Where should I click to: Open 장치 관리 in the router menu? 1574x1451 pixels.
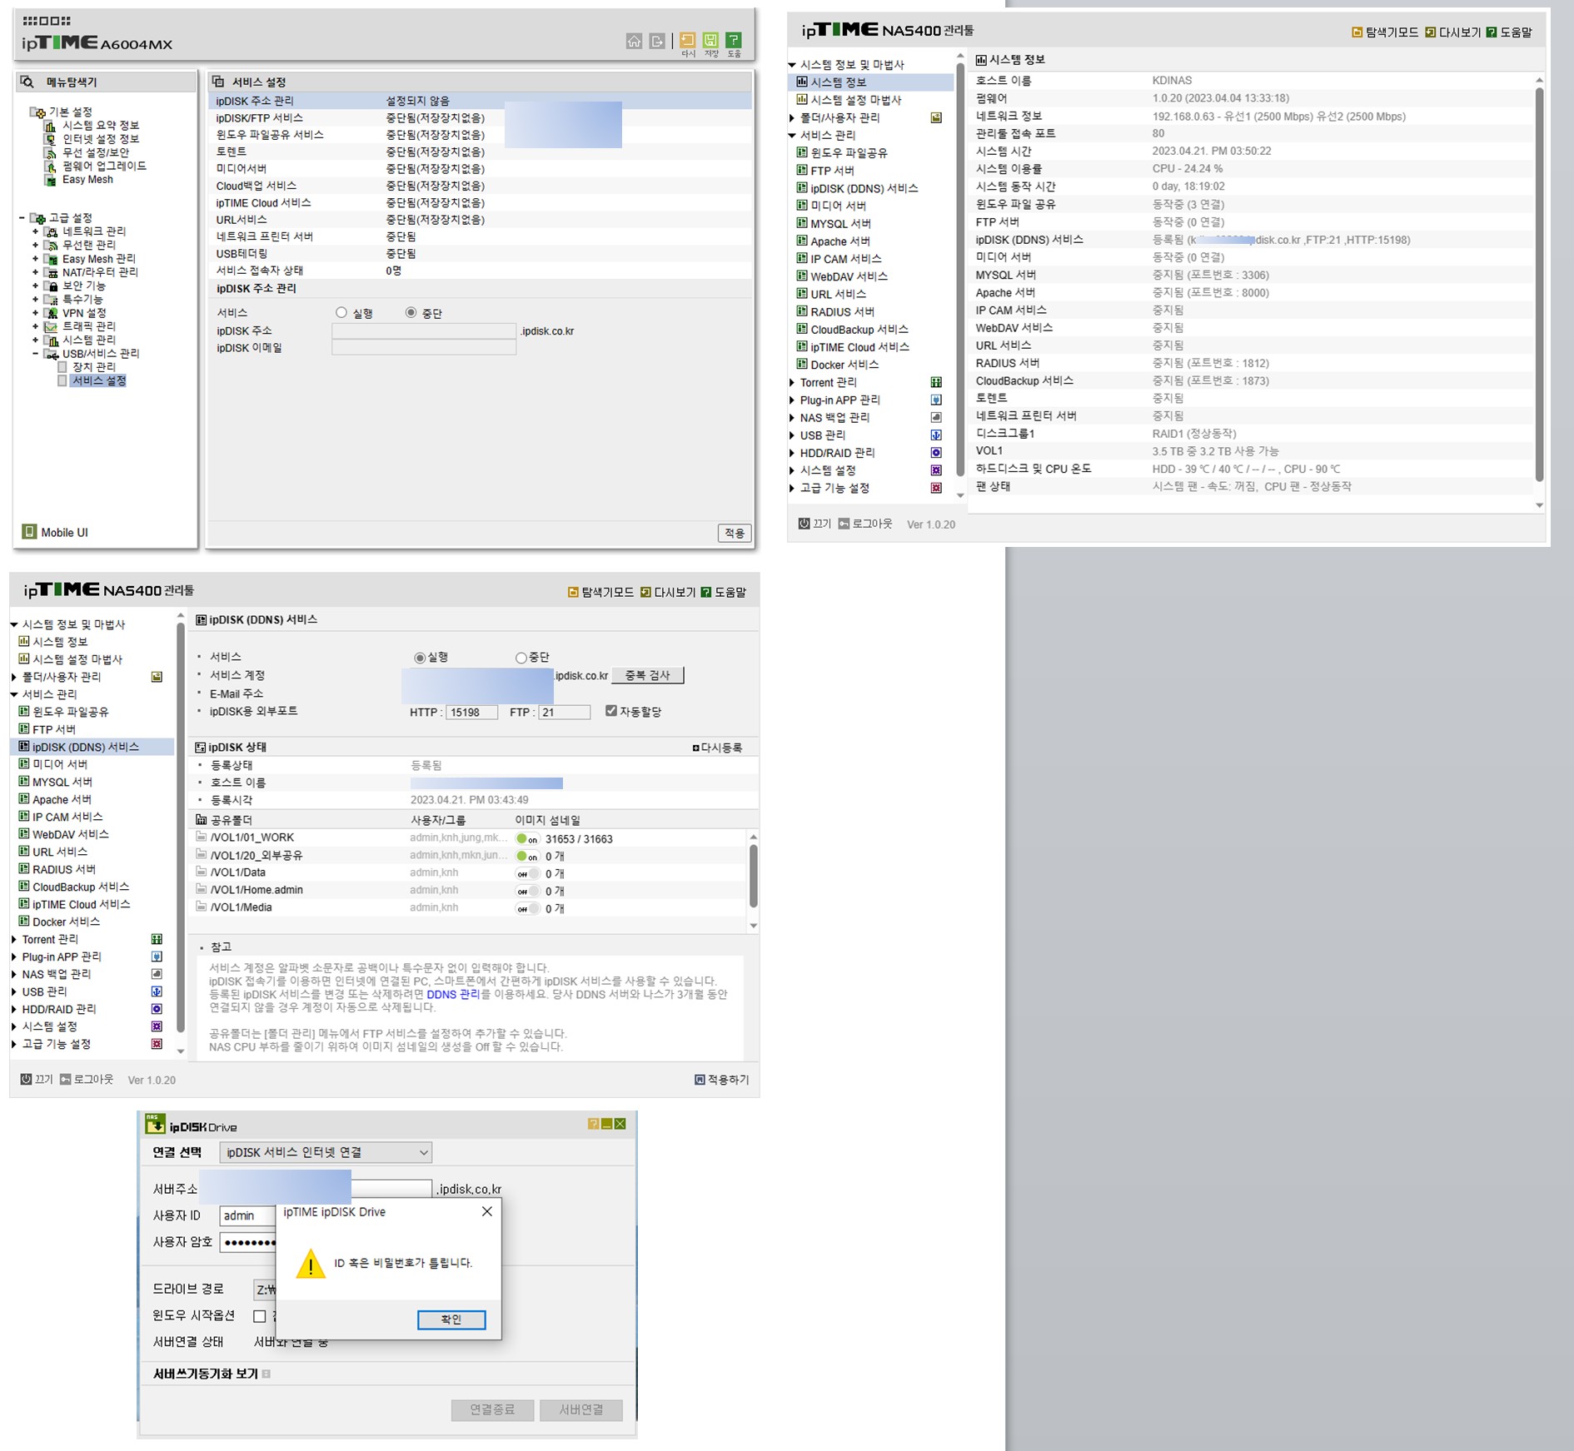click(94, 367)
